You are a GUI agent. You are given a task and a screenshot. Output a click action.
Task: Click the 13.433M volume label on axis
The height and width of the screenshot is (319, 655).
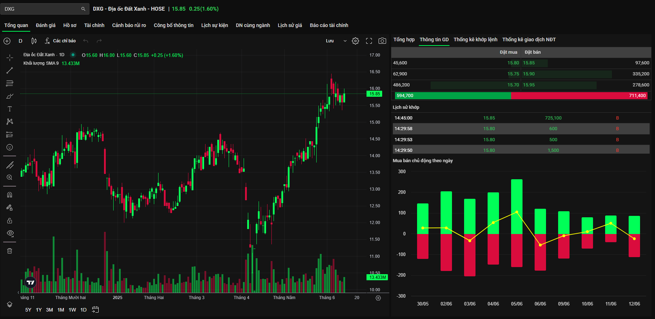click(377, 277)
